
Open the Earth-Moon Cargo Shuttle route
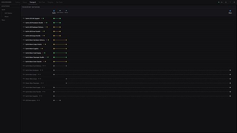tap(33, 44)
